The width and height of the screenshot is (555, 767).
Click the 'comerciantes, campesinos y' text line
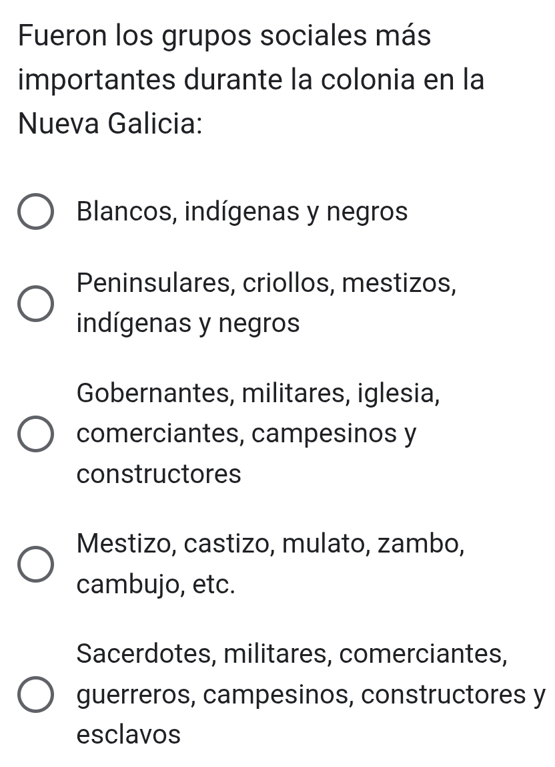[x=247, y=434]
